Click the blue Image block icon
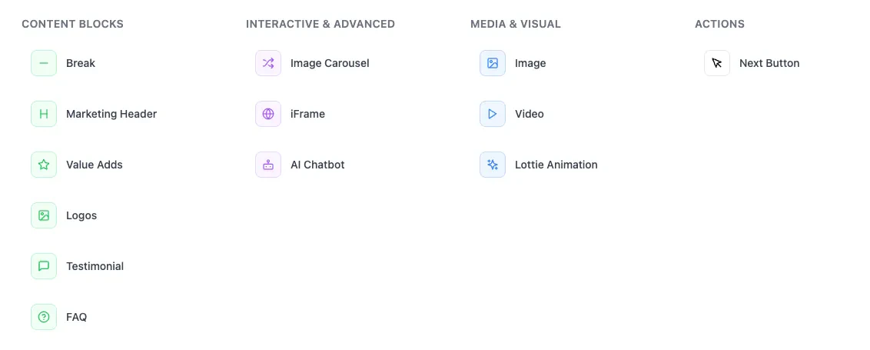This screenshot has width=870, height=350. tap(492, 63)
